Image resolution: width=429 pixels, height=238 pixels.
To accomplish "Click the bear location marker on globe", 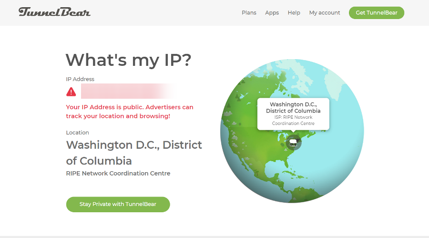I will (x=294, y=143).
